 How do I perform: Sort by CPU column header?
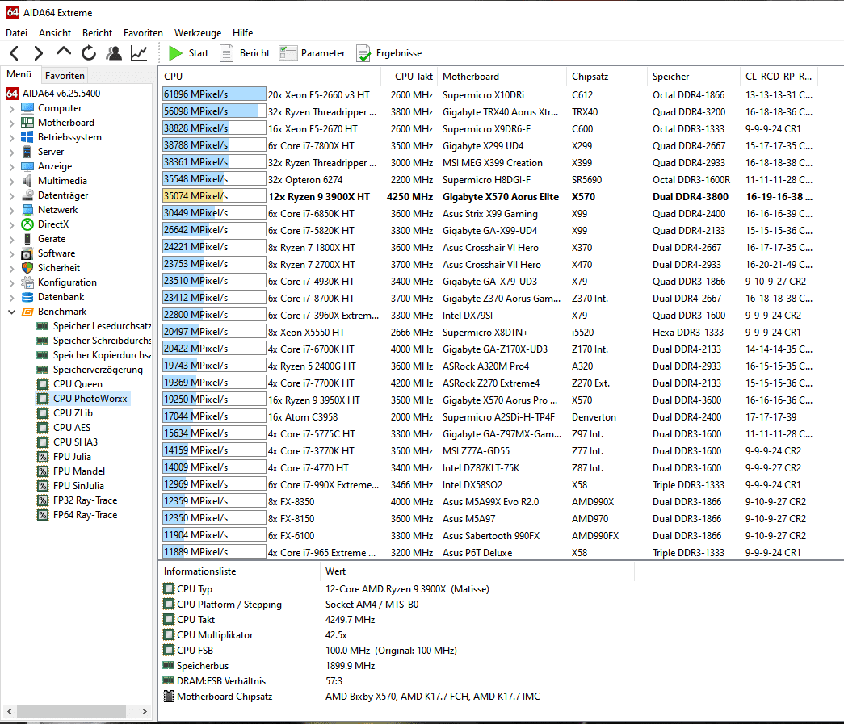click(x=269, y=77)
